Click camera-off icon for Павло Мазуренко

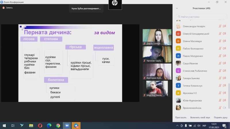coord(224,56)
